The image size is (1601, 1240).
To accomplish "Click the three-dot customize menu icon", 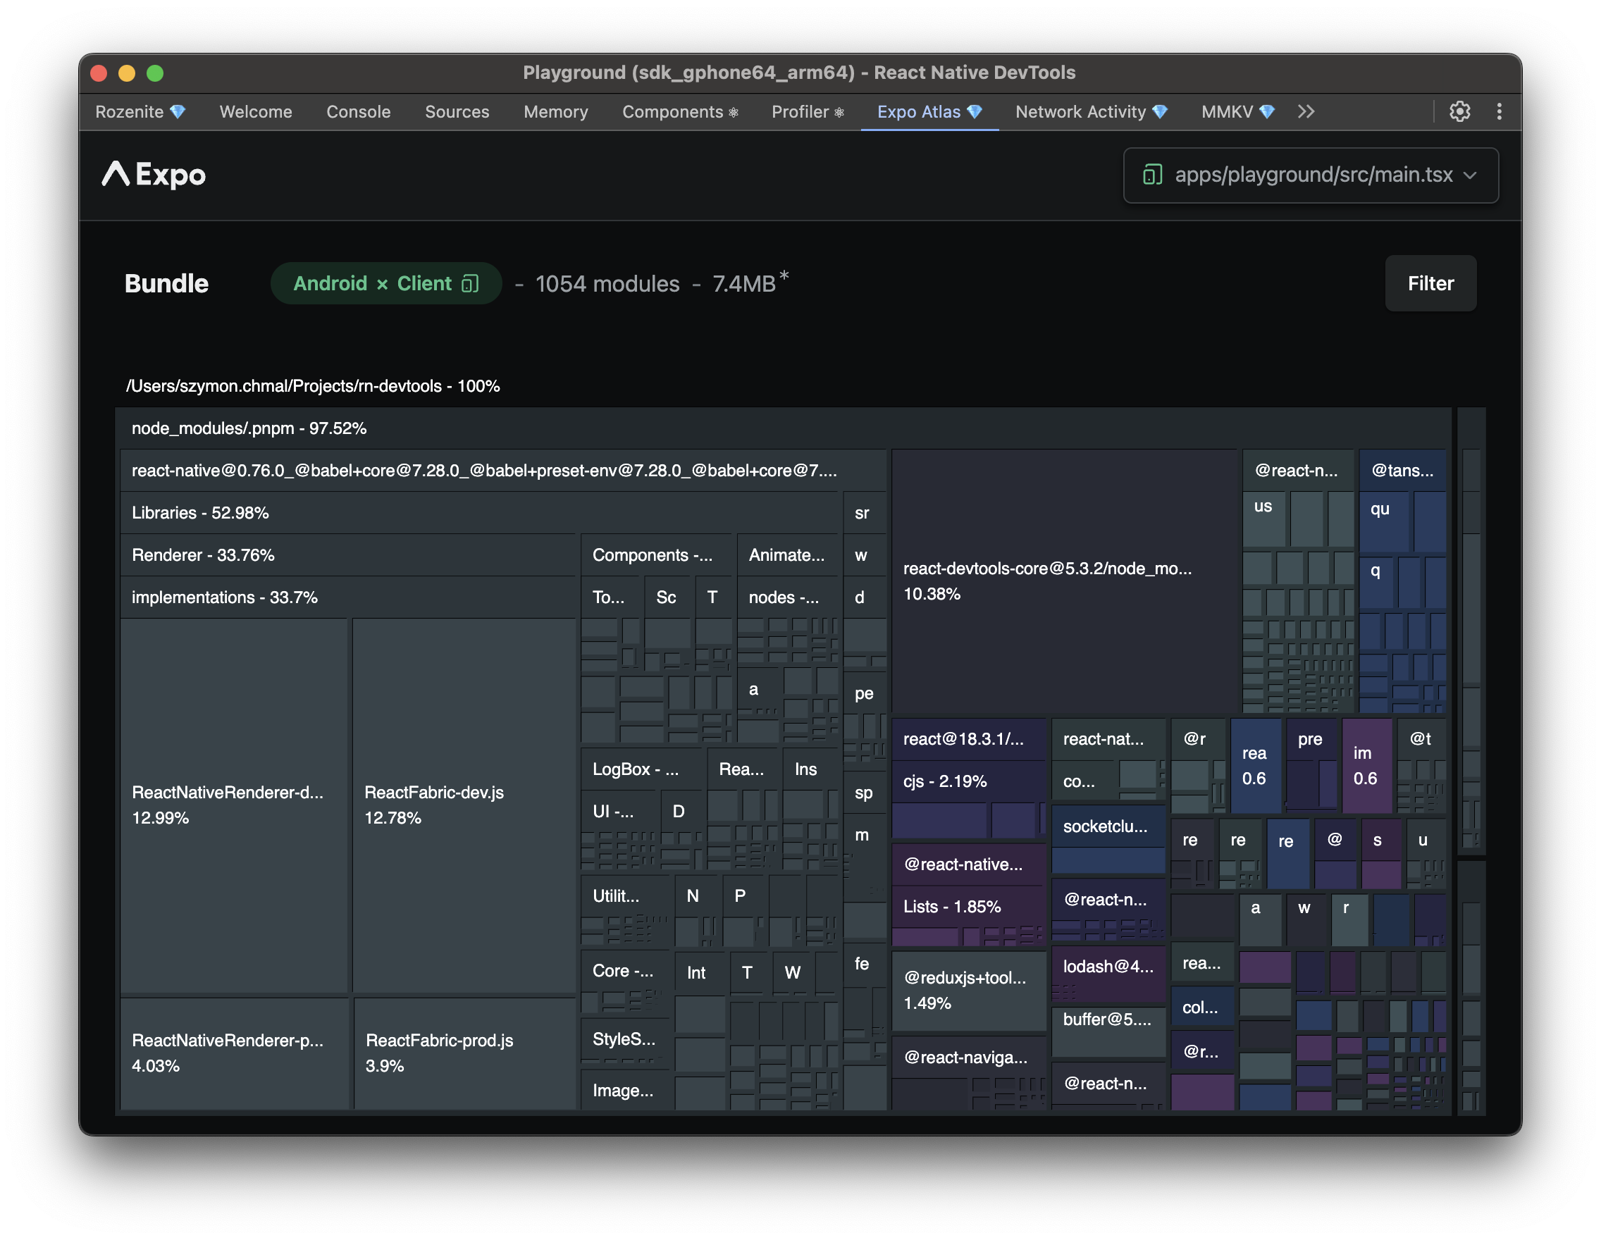I will pyautogui.click(x=1498, y=111).
